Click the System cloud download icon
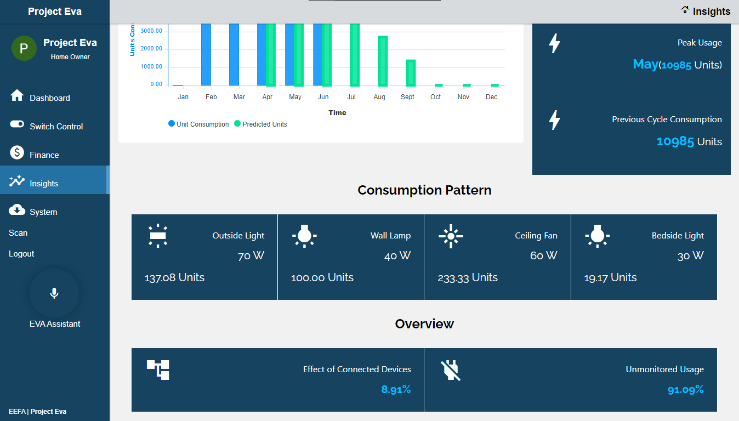This screenshot has width=739, height=421. (x=17, y=209)
